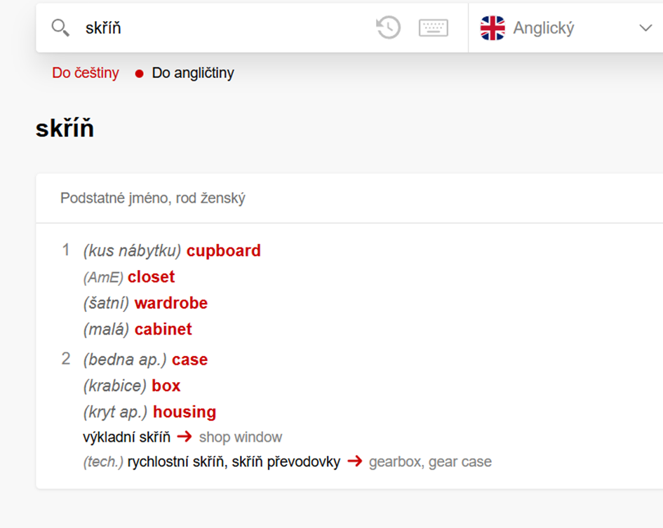This screenshot has width=663, height=528.
Task: Switch to the Do češtiny tab
Action: [86, 73]
